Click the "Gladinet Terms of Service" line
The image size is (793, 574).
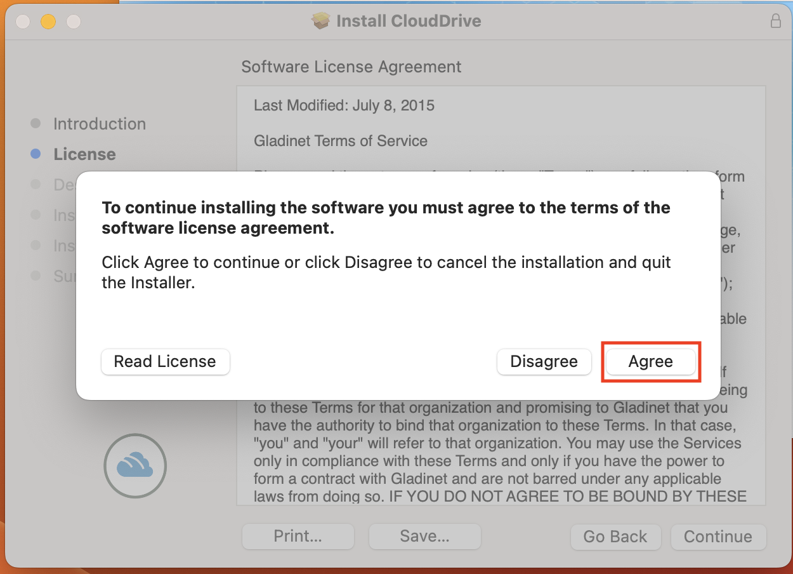pos(341,141)
